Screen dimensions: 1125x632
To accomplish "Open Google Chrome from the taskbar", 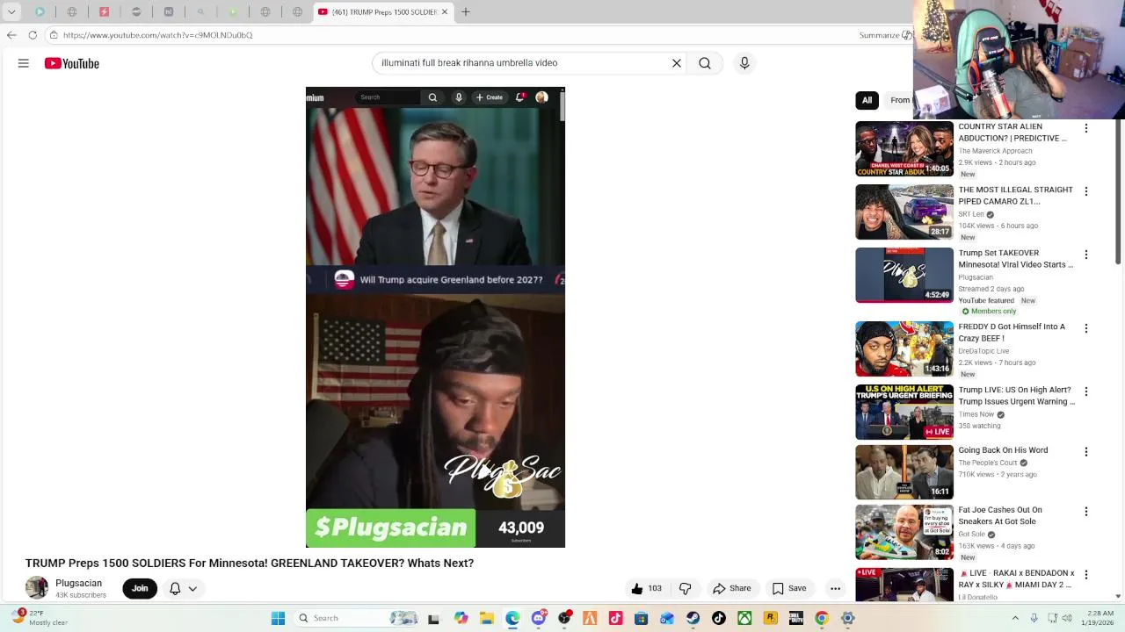I will (822, 618).
